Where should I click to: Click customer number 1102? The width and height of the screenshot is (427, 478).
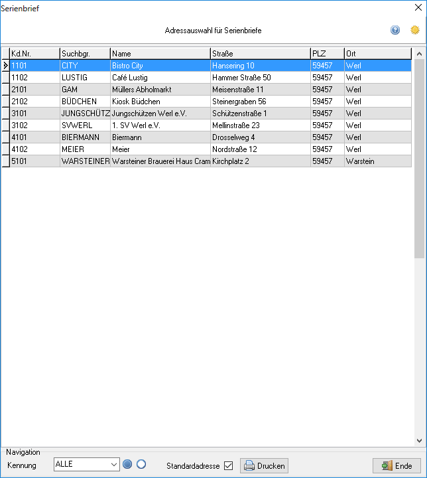coord(34,78)
